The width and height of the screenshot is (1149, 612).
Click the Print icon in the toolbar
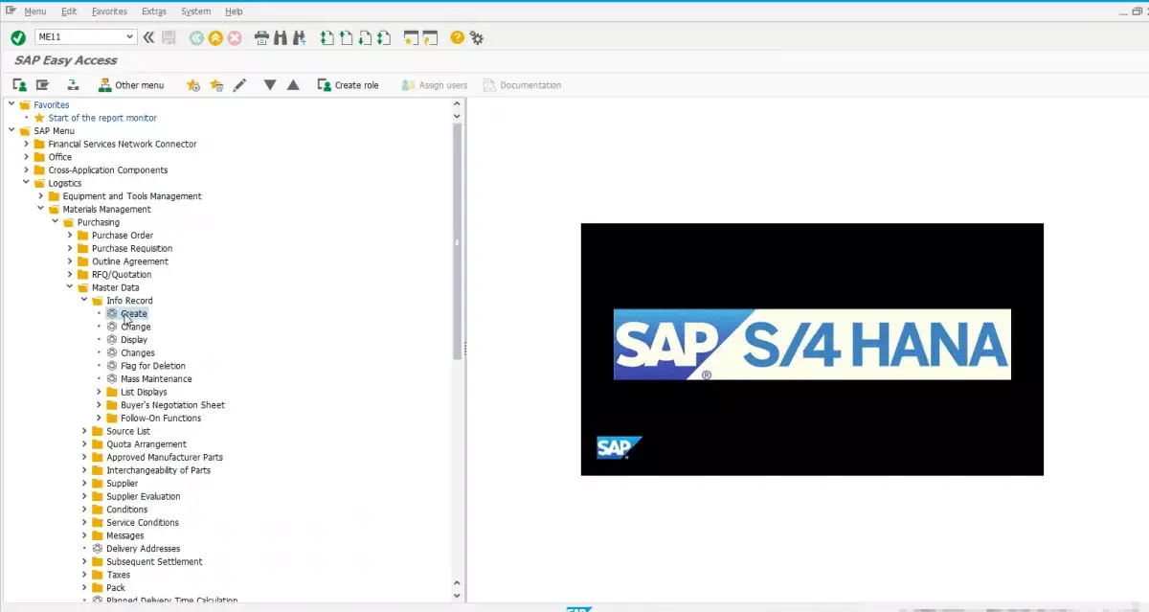tap(261, 37)
